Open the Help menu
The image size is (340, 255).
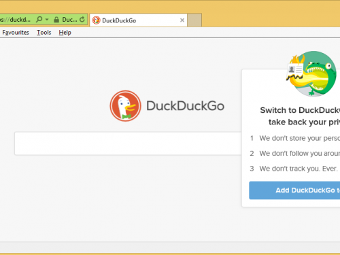coord(65,33)
